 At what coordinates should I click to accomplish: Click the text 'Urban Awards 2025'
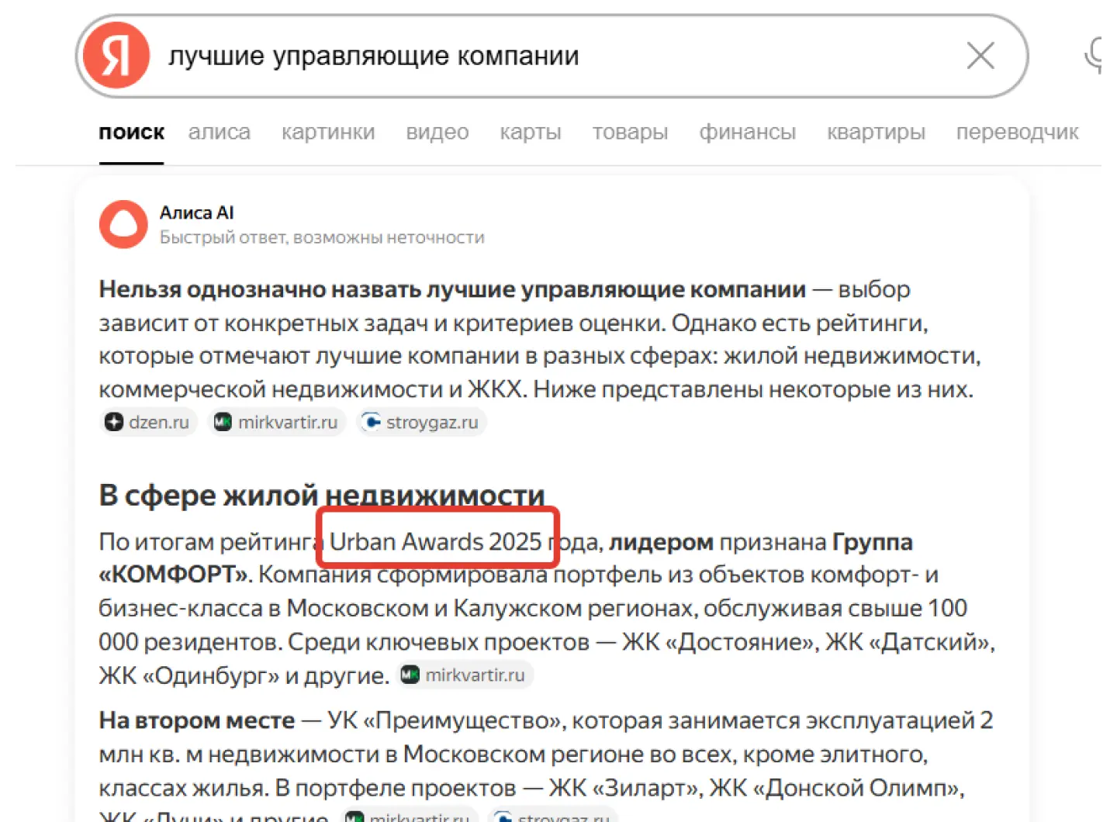pos(435,541)
